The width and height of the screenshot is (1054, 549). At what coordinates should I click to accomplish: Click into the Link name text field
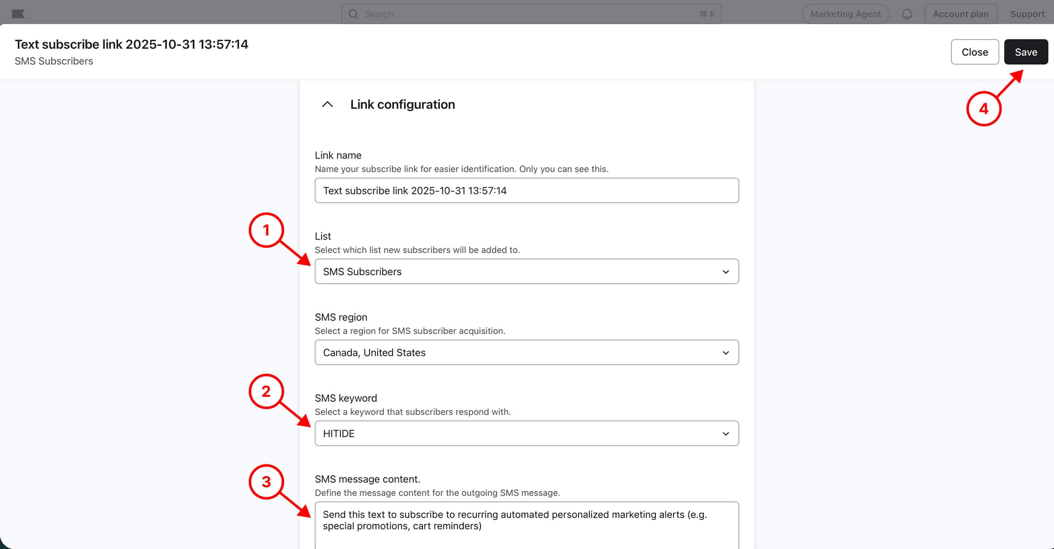click(526, 191)
